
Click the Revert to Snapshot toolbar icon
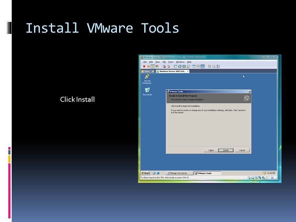pyautogui.click(x=168, y=67)
